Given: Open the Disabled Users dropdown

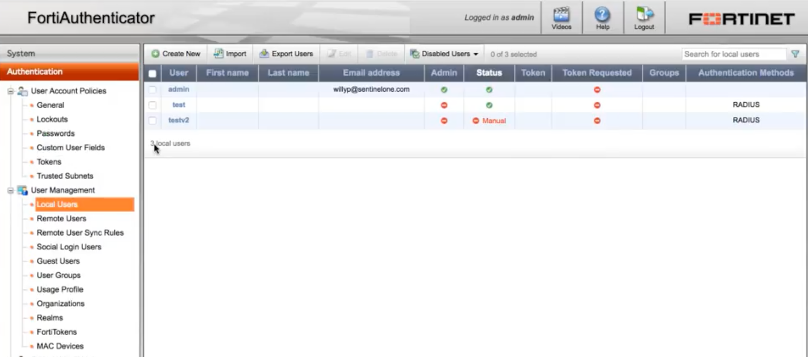Looking at the screenshot, I should (445, 54).
